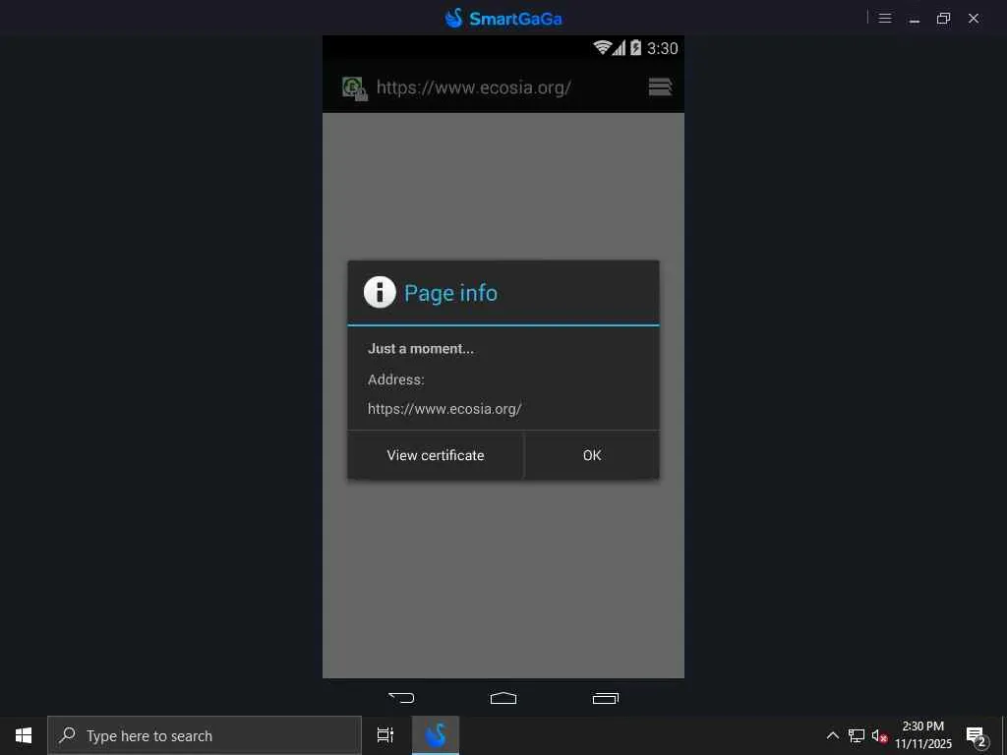Viewport: 1007px width, 755px height.
Task: Click the Page info icon in the dialog
Action: pos(380,293)
